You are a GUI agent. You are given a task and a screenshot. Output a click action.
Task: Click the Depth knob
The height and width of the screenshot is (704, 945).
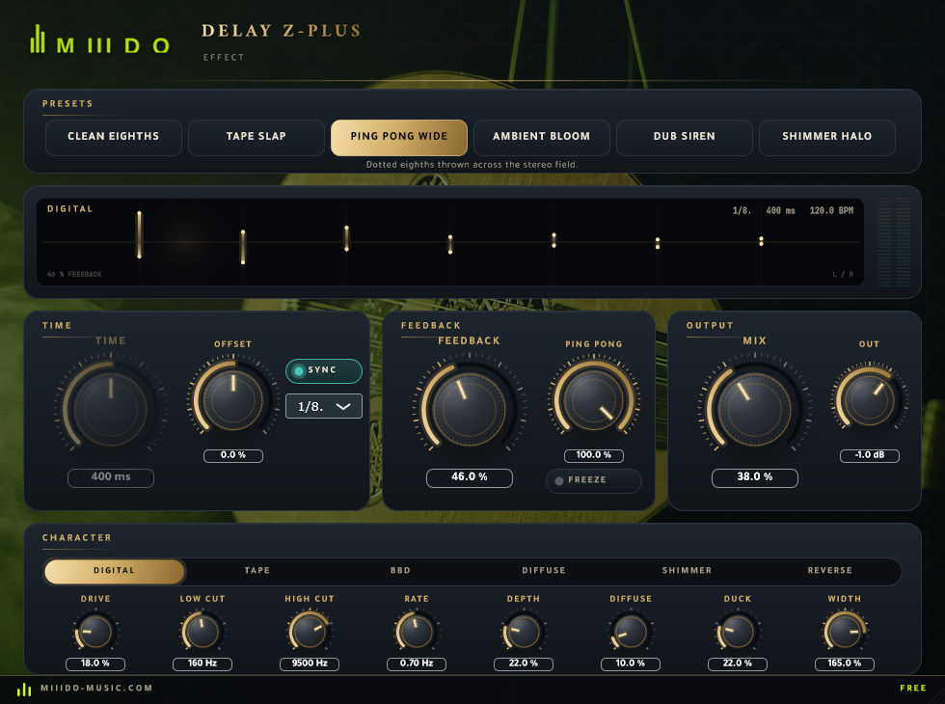(x=523, y=632)
